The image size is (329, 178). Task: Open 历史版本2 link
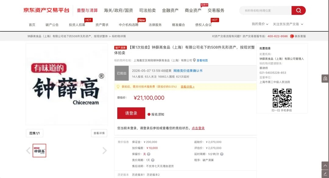[153, 175]
